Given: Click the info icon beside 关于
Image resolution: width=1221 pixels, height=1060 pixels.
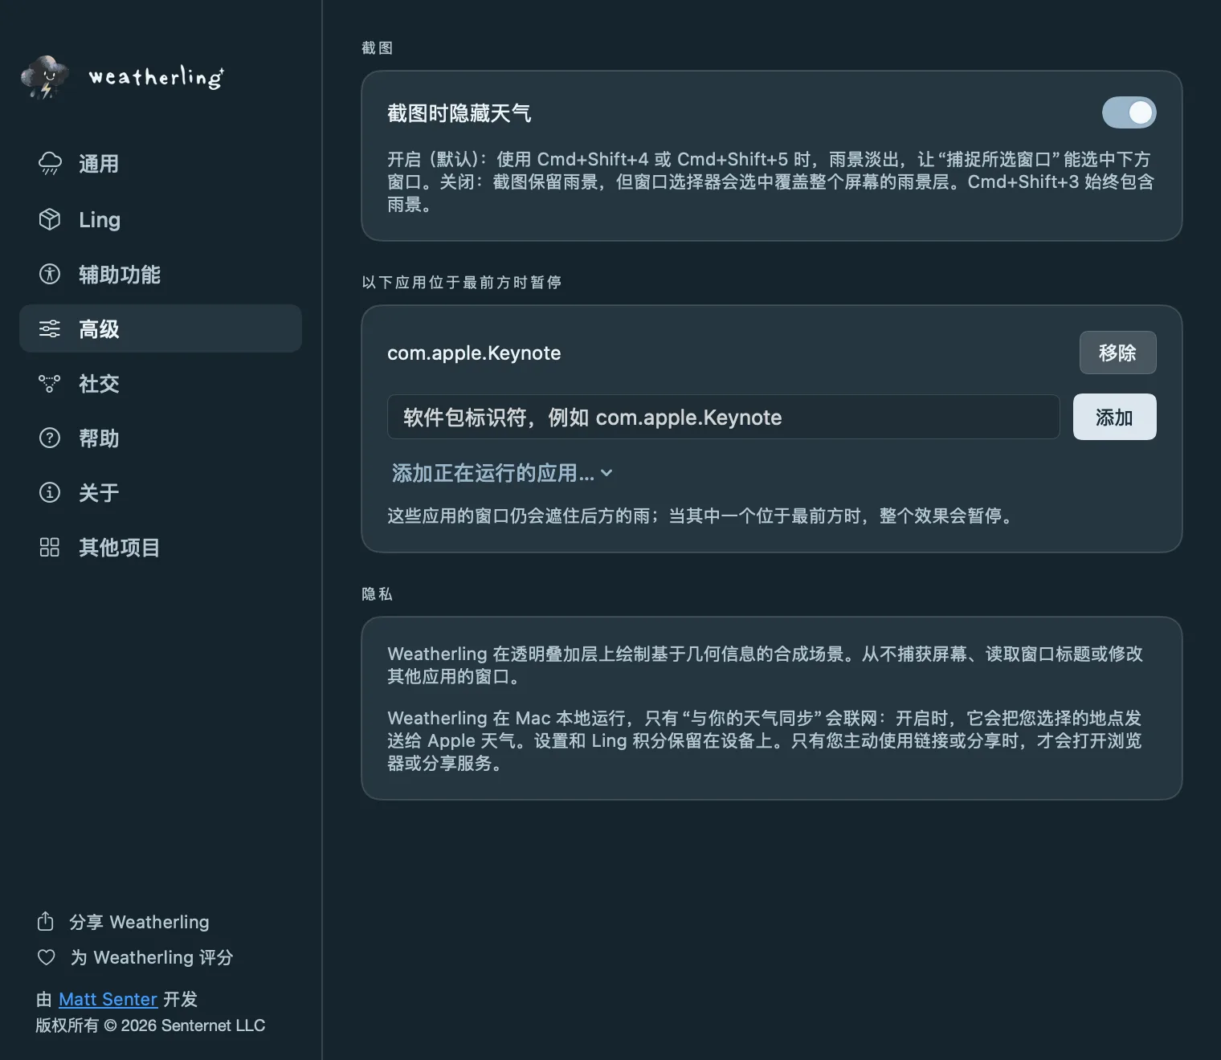Looking at the screenshot, I should click(x=50, y=492).
